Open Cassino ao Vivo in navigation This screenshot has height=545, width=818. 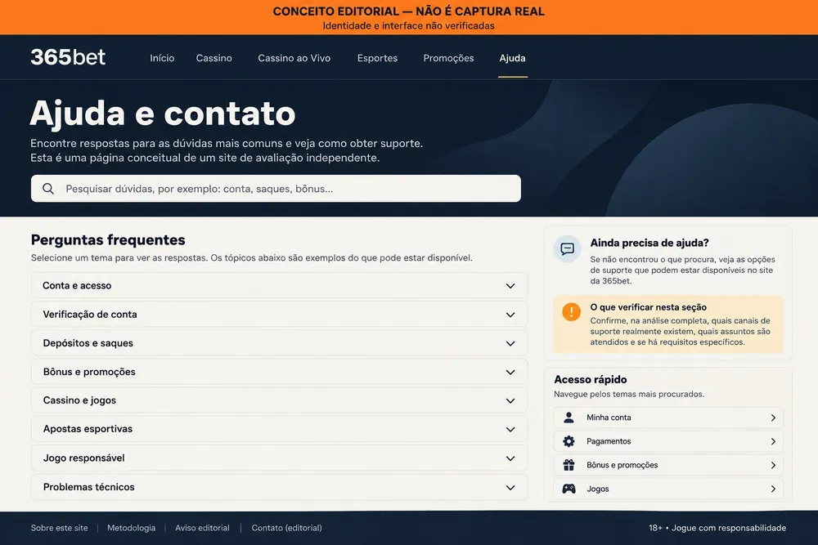294,58
